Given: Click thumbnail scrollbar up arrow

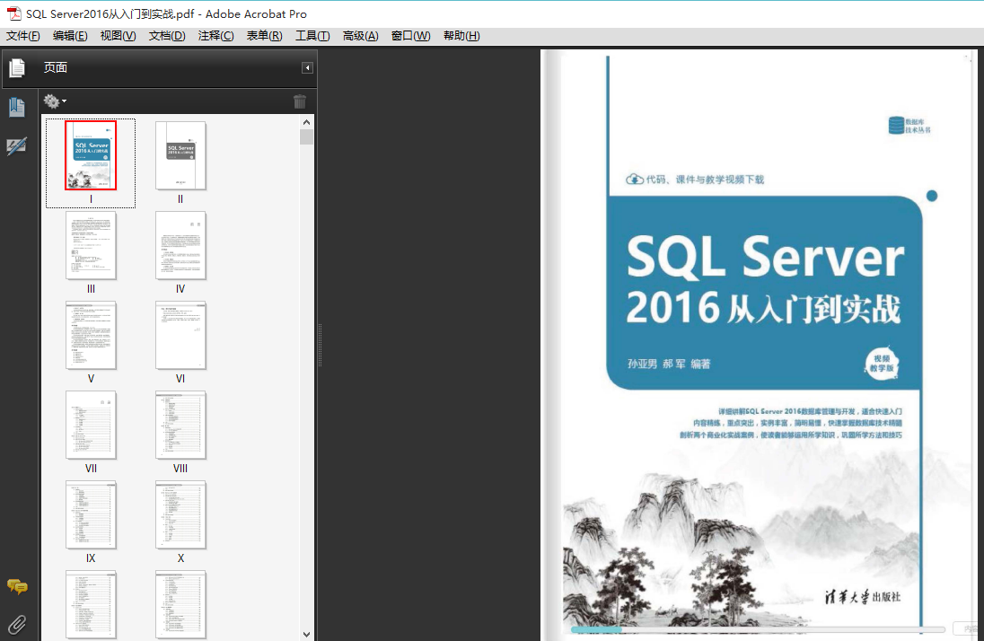Looking at the screenshot, I should pyautogui.click(x=306, y=122).
